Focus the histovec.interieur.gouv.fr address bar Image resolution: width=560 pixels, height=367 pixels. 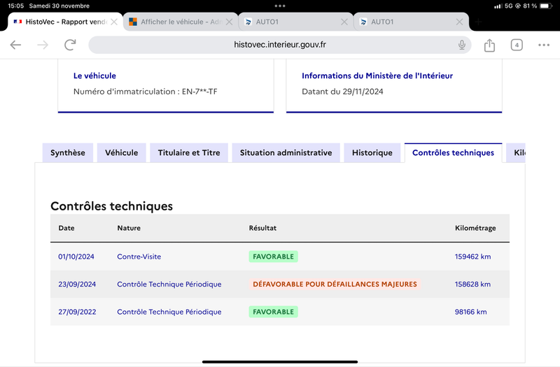pyautogui.click(x=279, y=45)
